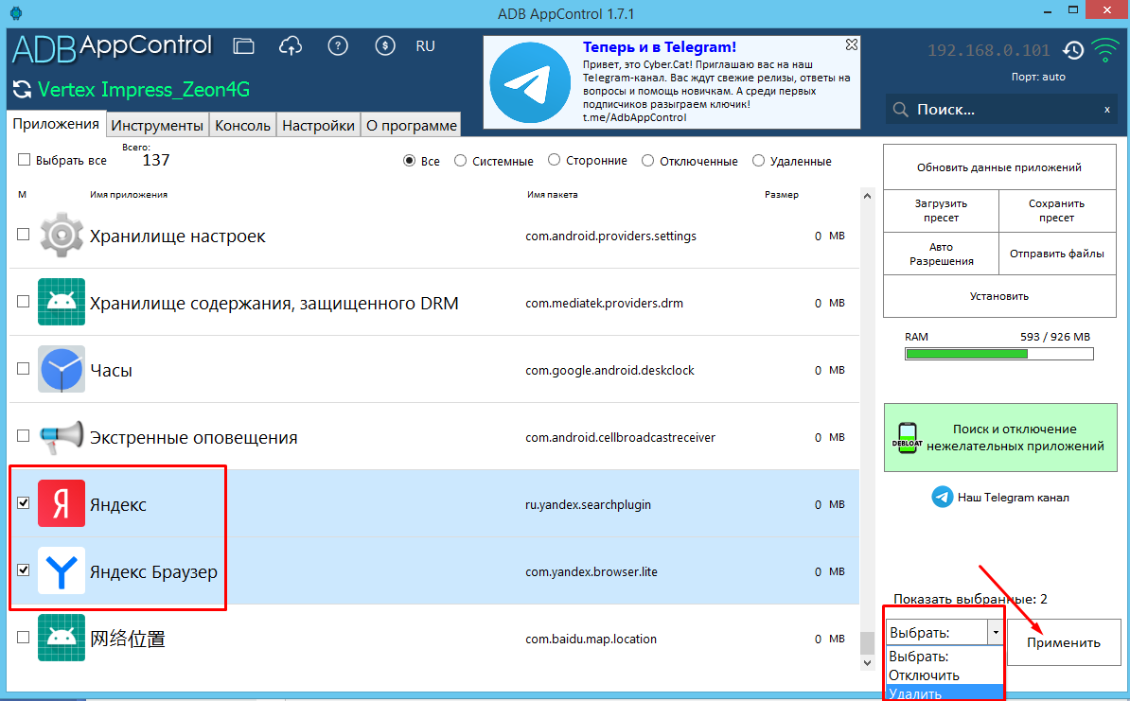Check the DRM storage row checkbox

(x=23, y=301)
